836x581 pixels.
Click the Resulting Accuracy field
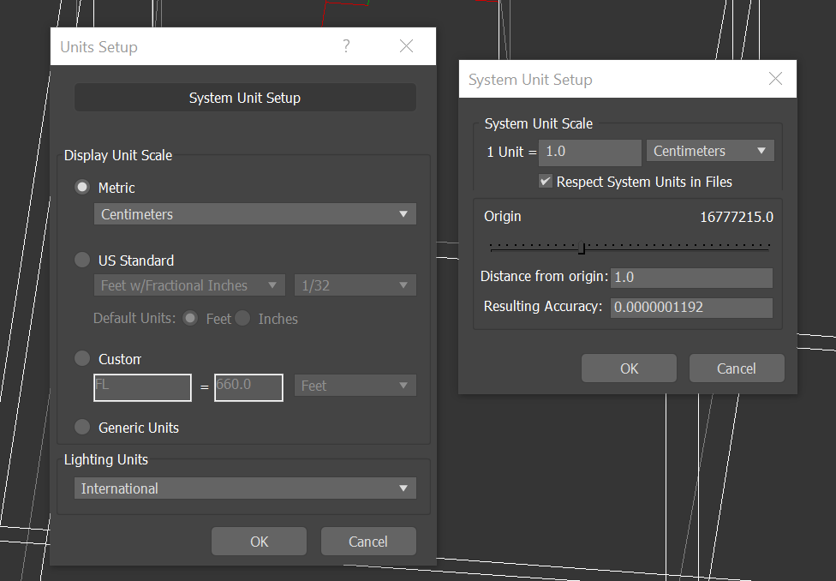coord(691,308)
